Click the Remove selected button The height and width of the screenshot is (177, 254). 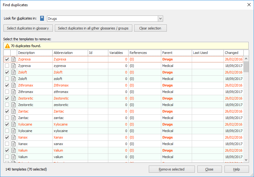tap(172, 169)
